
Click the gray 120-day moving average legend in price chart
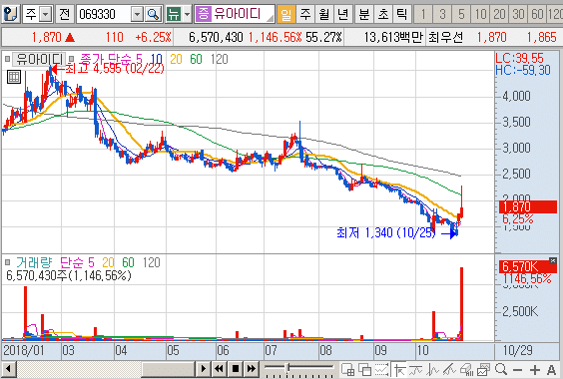coord(219,59)
